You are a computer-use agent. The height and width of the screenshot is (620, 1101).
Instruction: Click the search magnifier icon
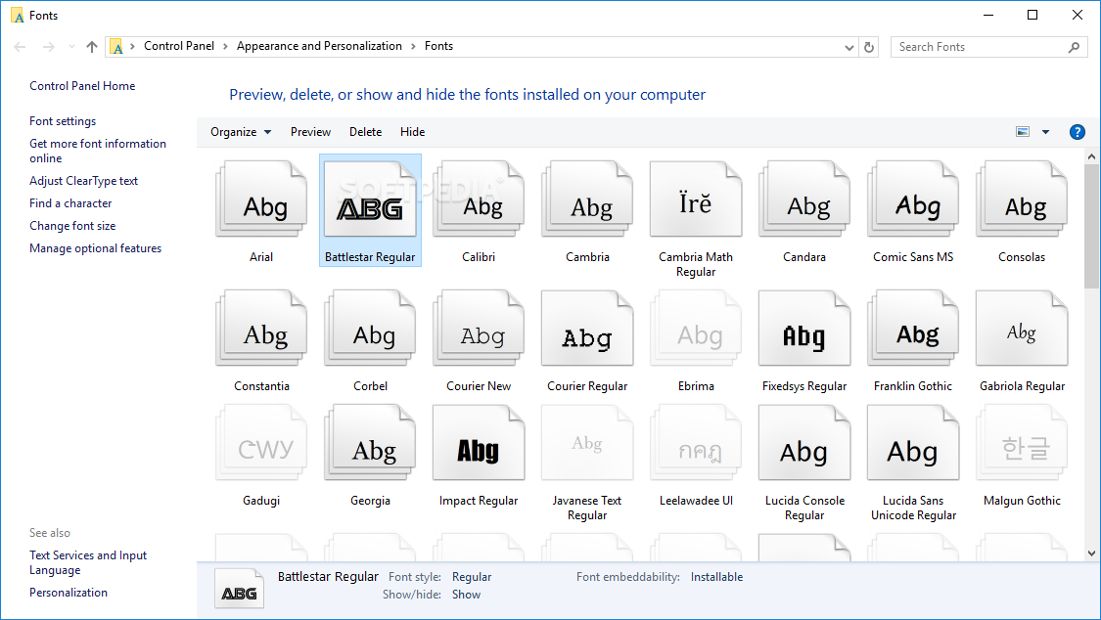(x=1074, y=47)
